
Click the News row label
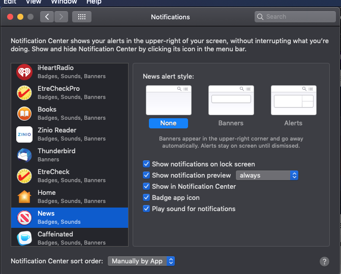(46, 214)
